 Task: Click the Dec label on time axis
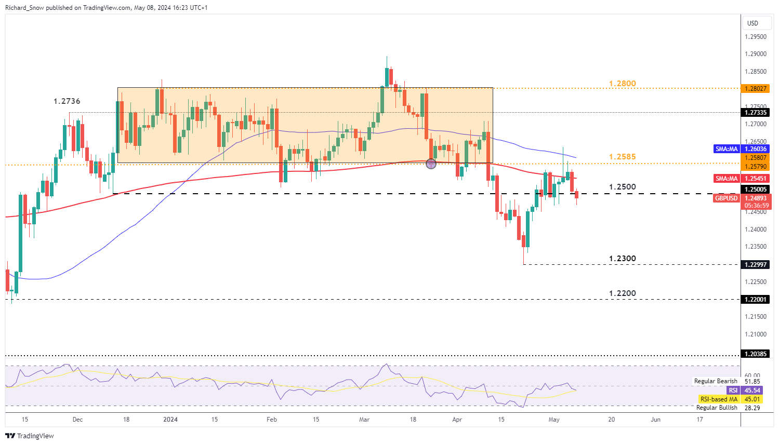pos(77,420)
